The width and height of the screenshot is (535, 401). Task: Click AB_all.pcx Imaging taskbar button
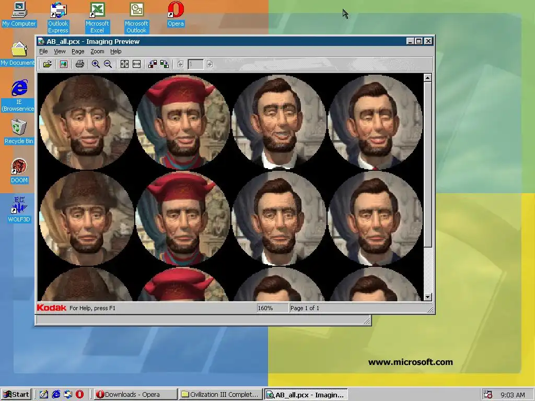(x=306, y=395)
